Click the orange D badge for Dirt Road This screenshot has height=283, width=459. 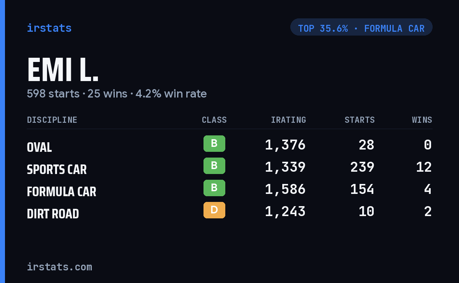point(214,210)
